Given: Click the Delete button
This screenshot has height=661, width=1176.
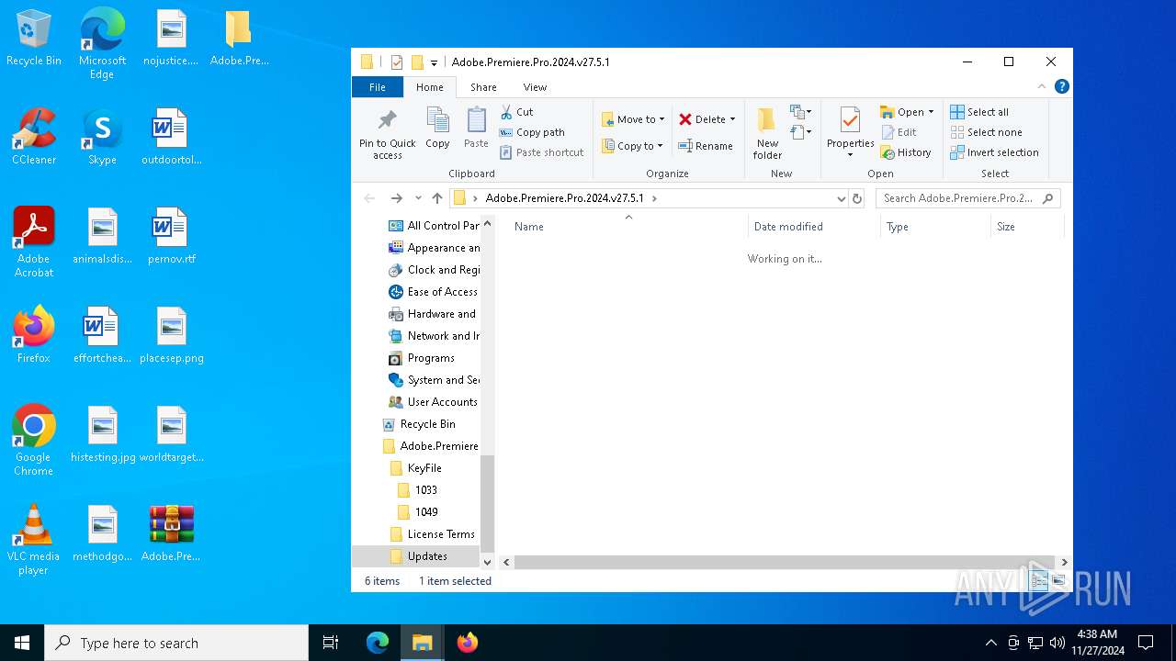Looking at the screenshot, I should [703, 119].
